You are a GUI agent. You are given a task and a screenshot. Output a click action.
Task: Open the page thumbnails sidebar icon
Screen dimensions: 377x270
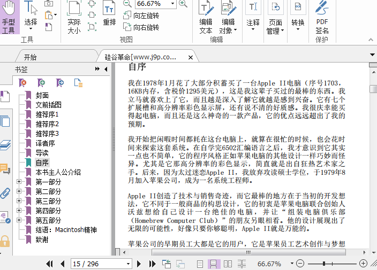(5, 121)
